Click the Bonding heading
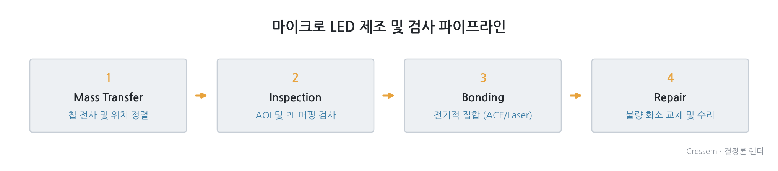The width and height of the screenshot is (778, 171). pos(483,97)
